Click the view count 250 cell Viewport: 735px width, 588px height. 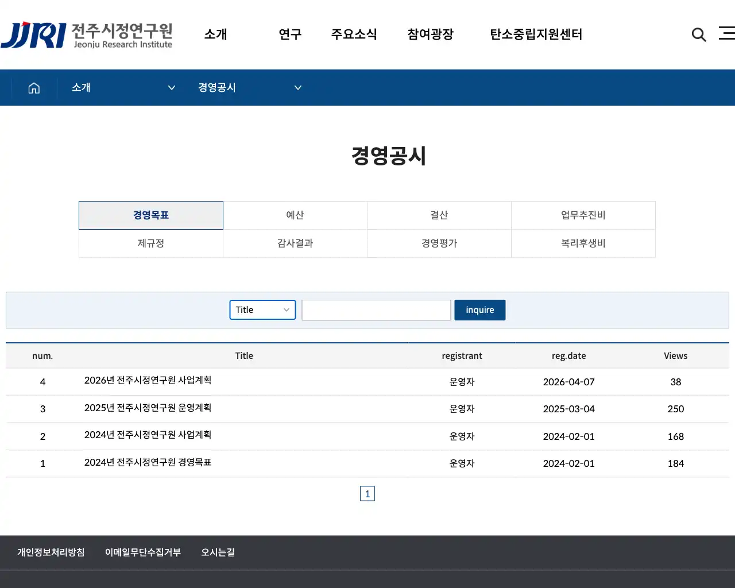click(676, 409)
